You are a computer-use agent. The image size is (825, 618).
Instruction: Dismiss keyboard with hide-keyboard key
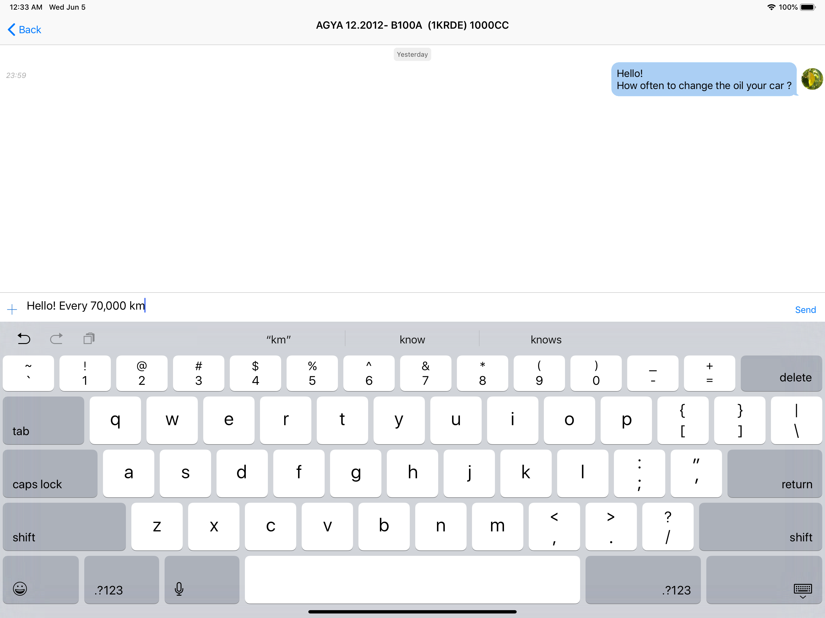click(764, 580)
